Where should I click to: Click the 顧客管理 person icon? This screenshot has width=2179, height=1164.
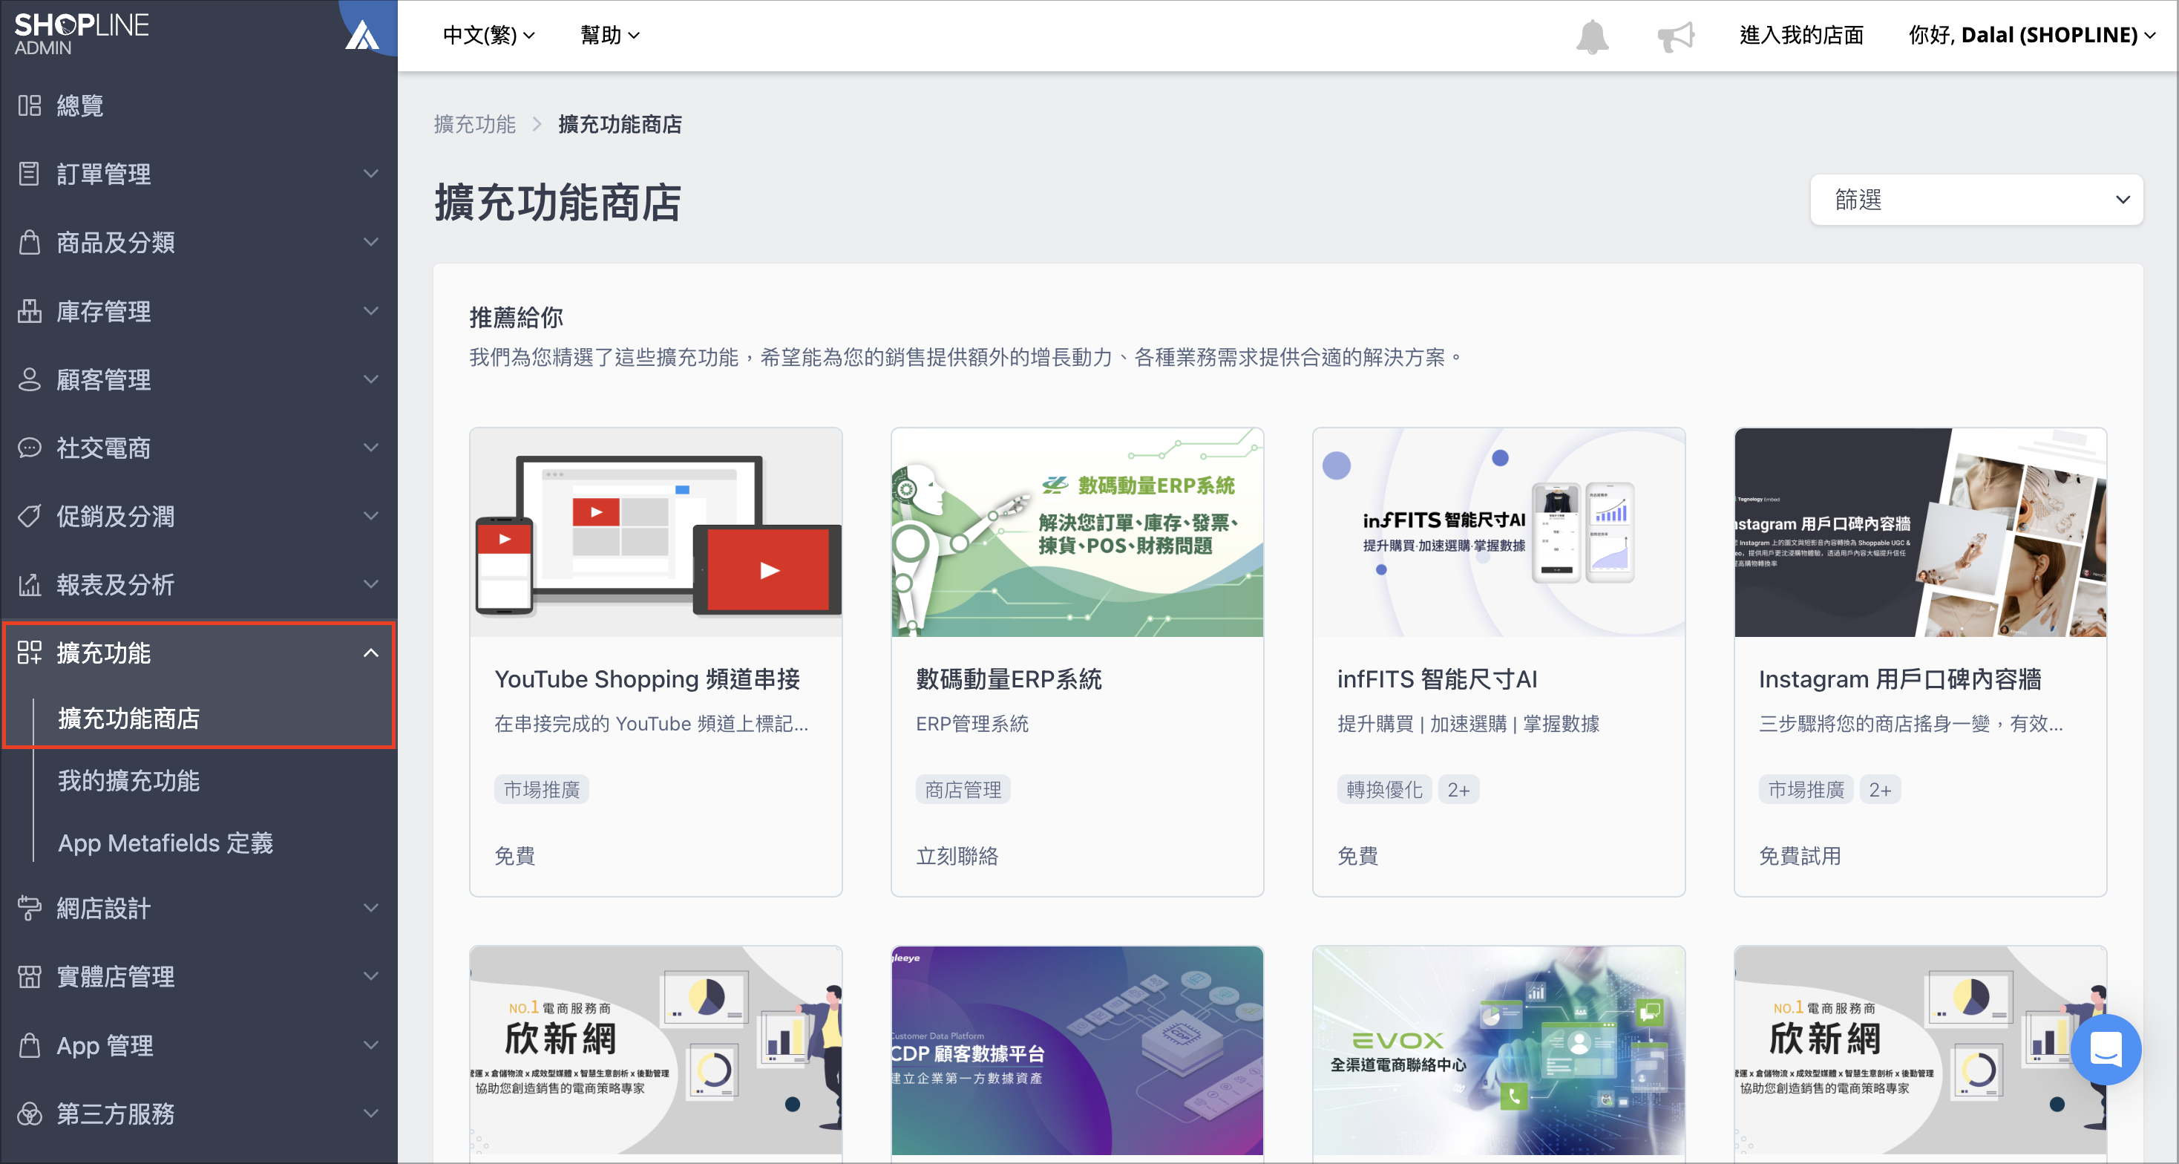(30, 379)
